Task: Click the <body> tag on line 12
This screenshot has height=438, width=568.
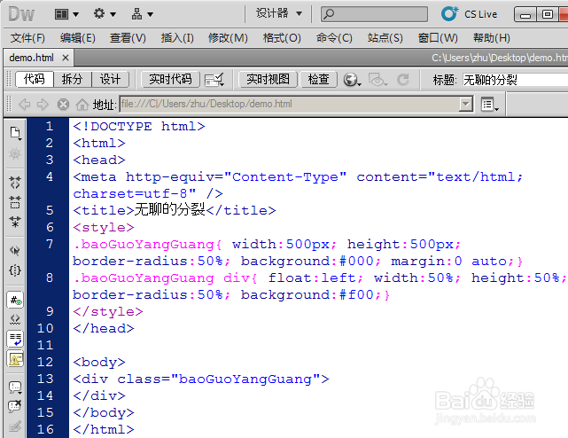Action: click(x=99, y=363)
